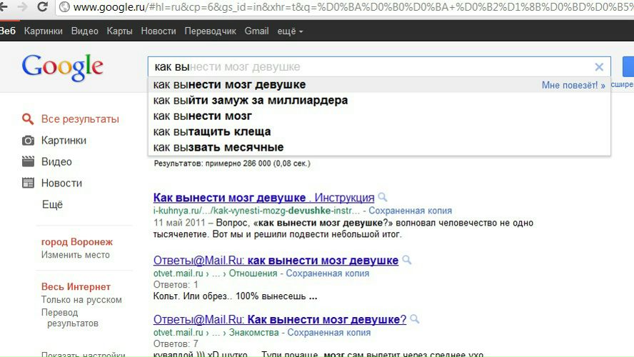The width and height of the screenshot is (634, 357).
Task: Expand Ещё in the left sidebar
Action: click(x=52, y=204)
